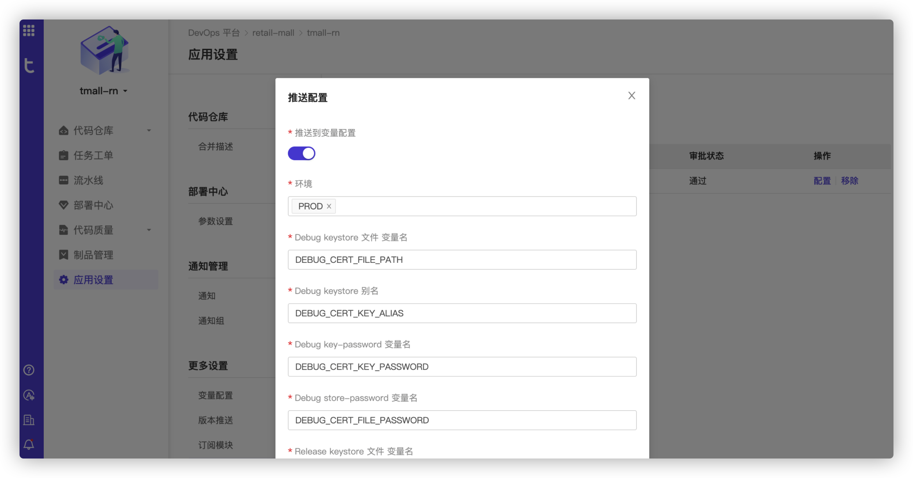
Task: Click the language switch icon
Action: [x=29, y=395]
